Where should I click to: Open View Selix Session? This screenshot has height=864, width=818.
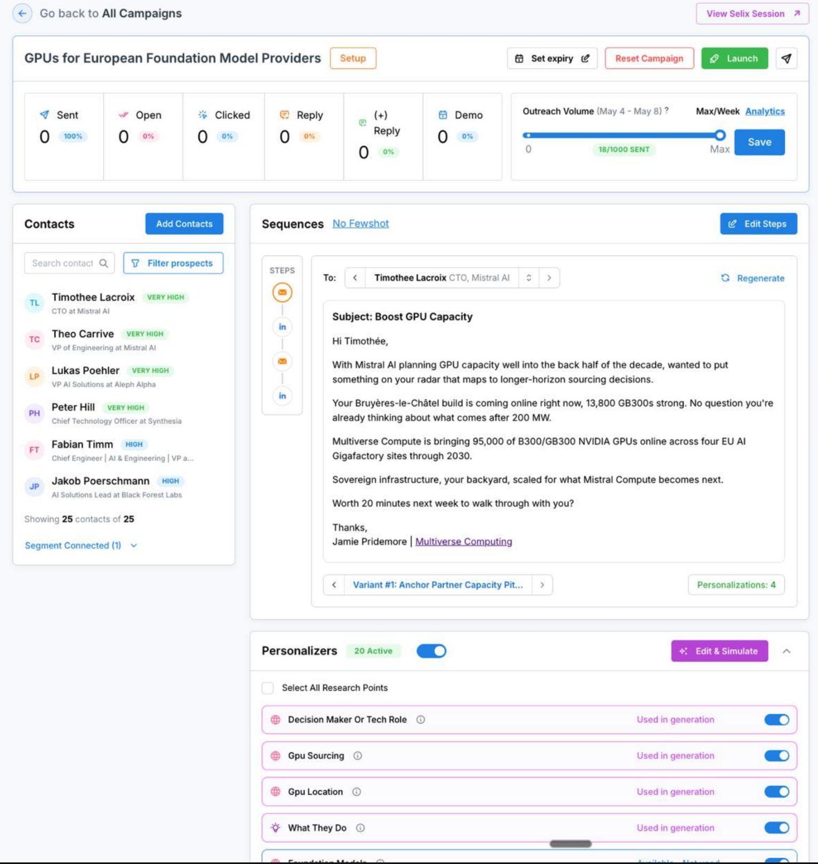(752, 14)
